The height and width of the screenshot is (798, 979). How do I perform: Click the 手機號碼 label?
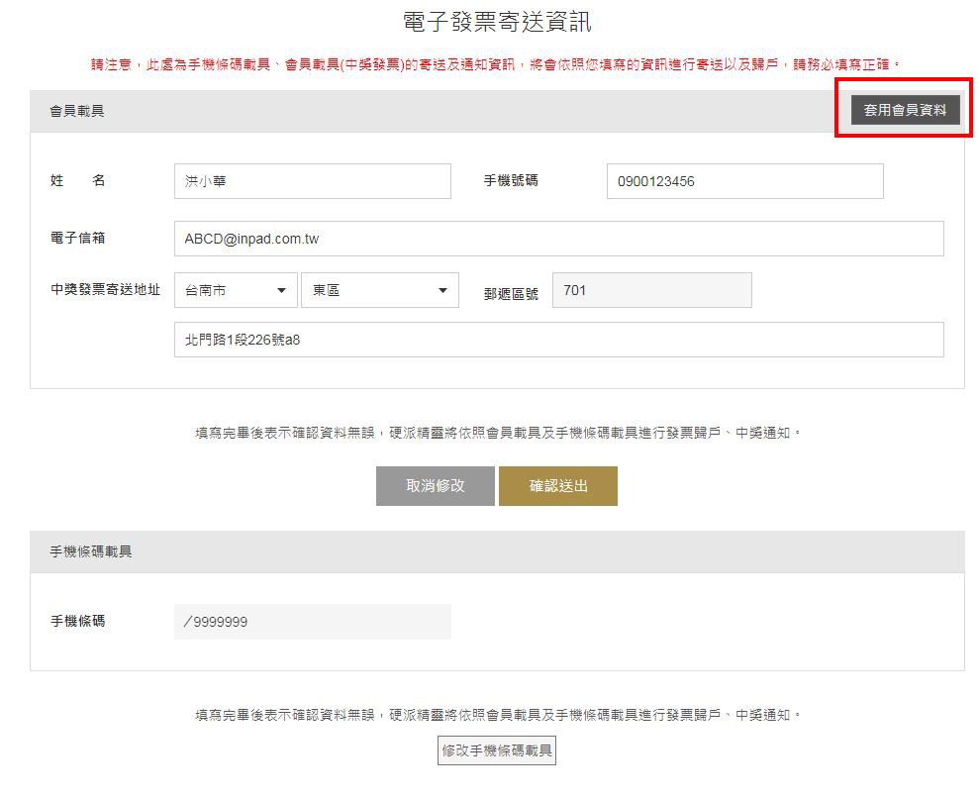511,181
